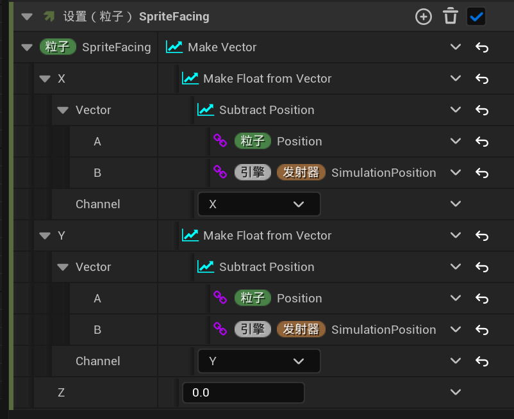This screenshot has width=514, height=419.
Task: Disable the SpriteFacing module checkbox
Action: pos(476,17)
